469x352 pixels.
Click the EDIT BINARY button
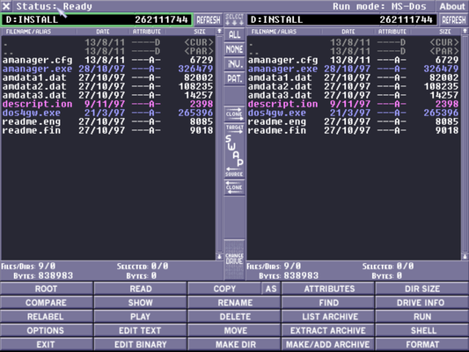click(140, 345)
